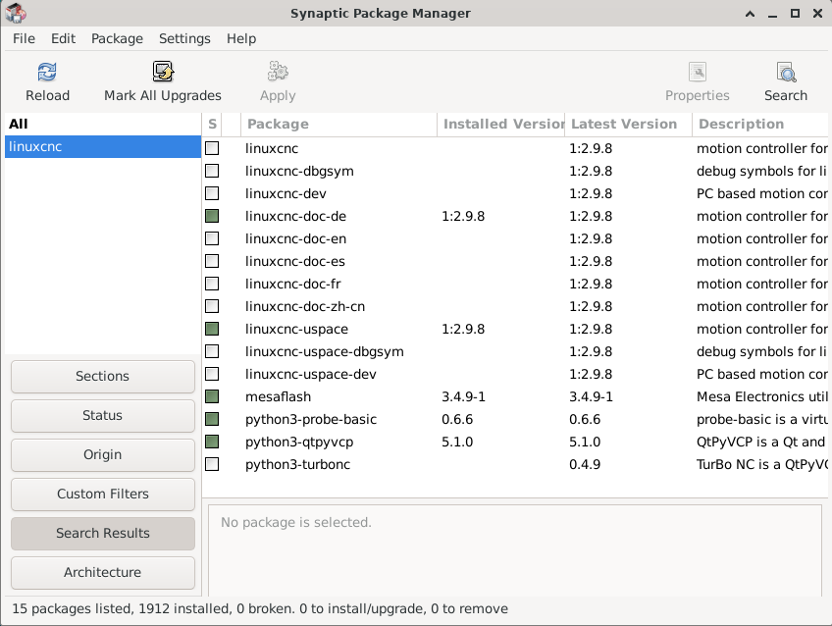
Task: Sort by Latest Version column header
Action: click(628, 125)
